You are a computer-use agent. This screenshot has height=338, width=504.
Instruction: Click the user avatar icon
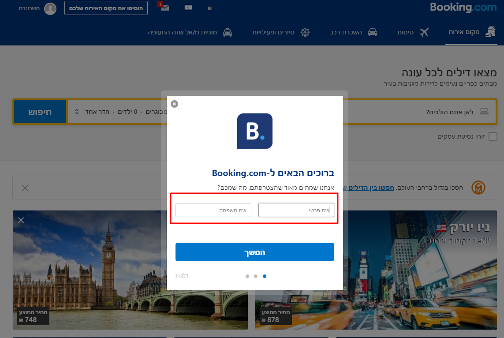50,9
